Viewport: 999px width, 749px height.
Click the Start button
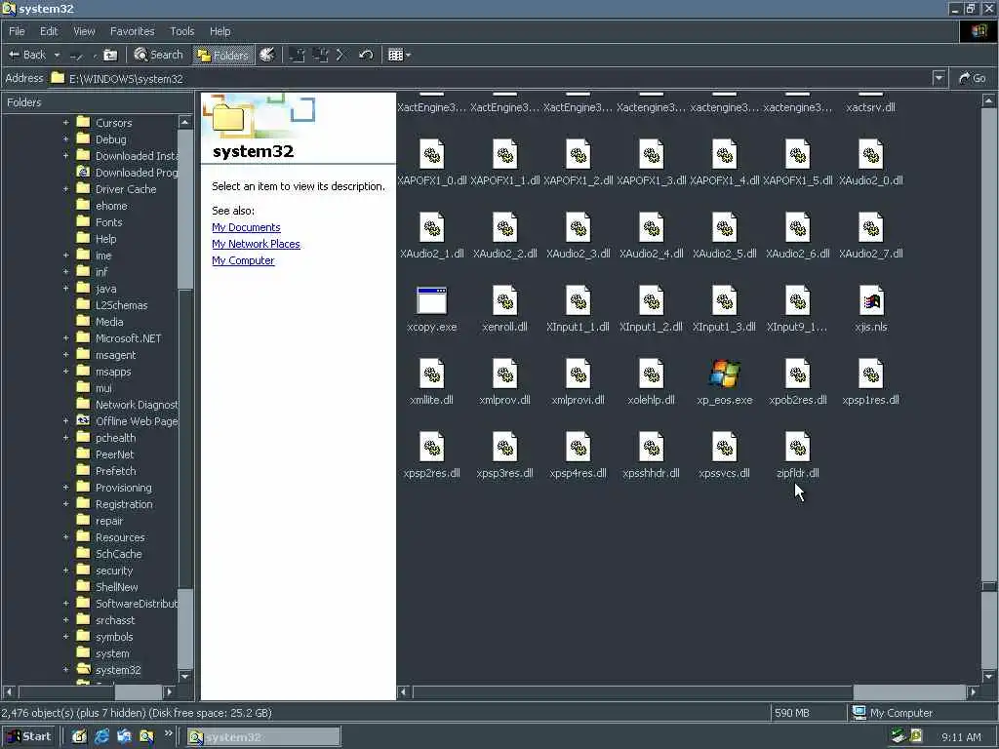[30, 737]
